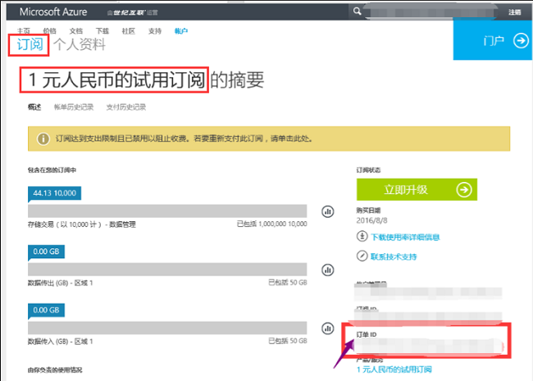The height and width of the screenshot is (381, 533).
Task: Click the search magnifier icon in header
Action: 357,12
